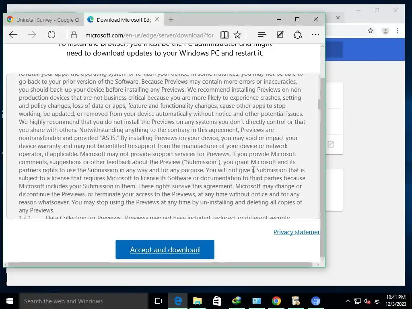Open File Explorer from taskbar
This screenshot has height=309, width=412.
click(197, 301)
